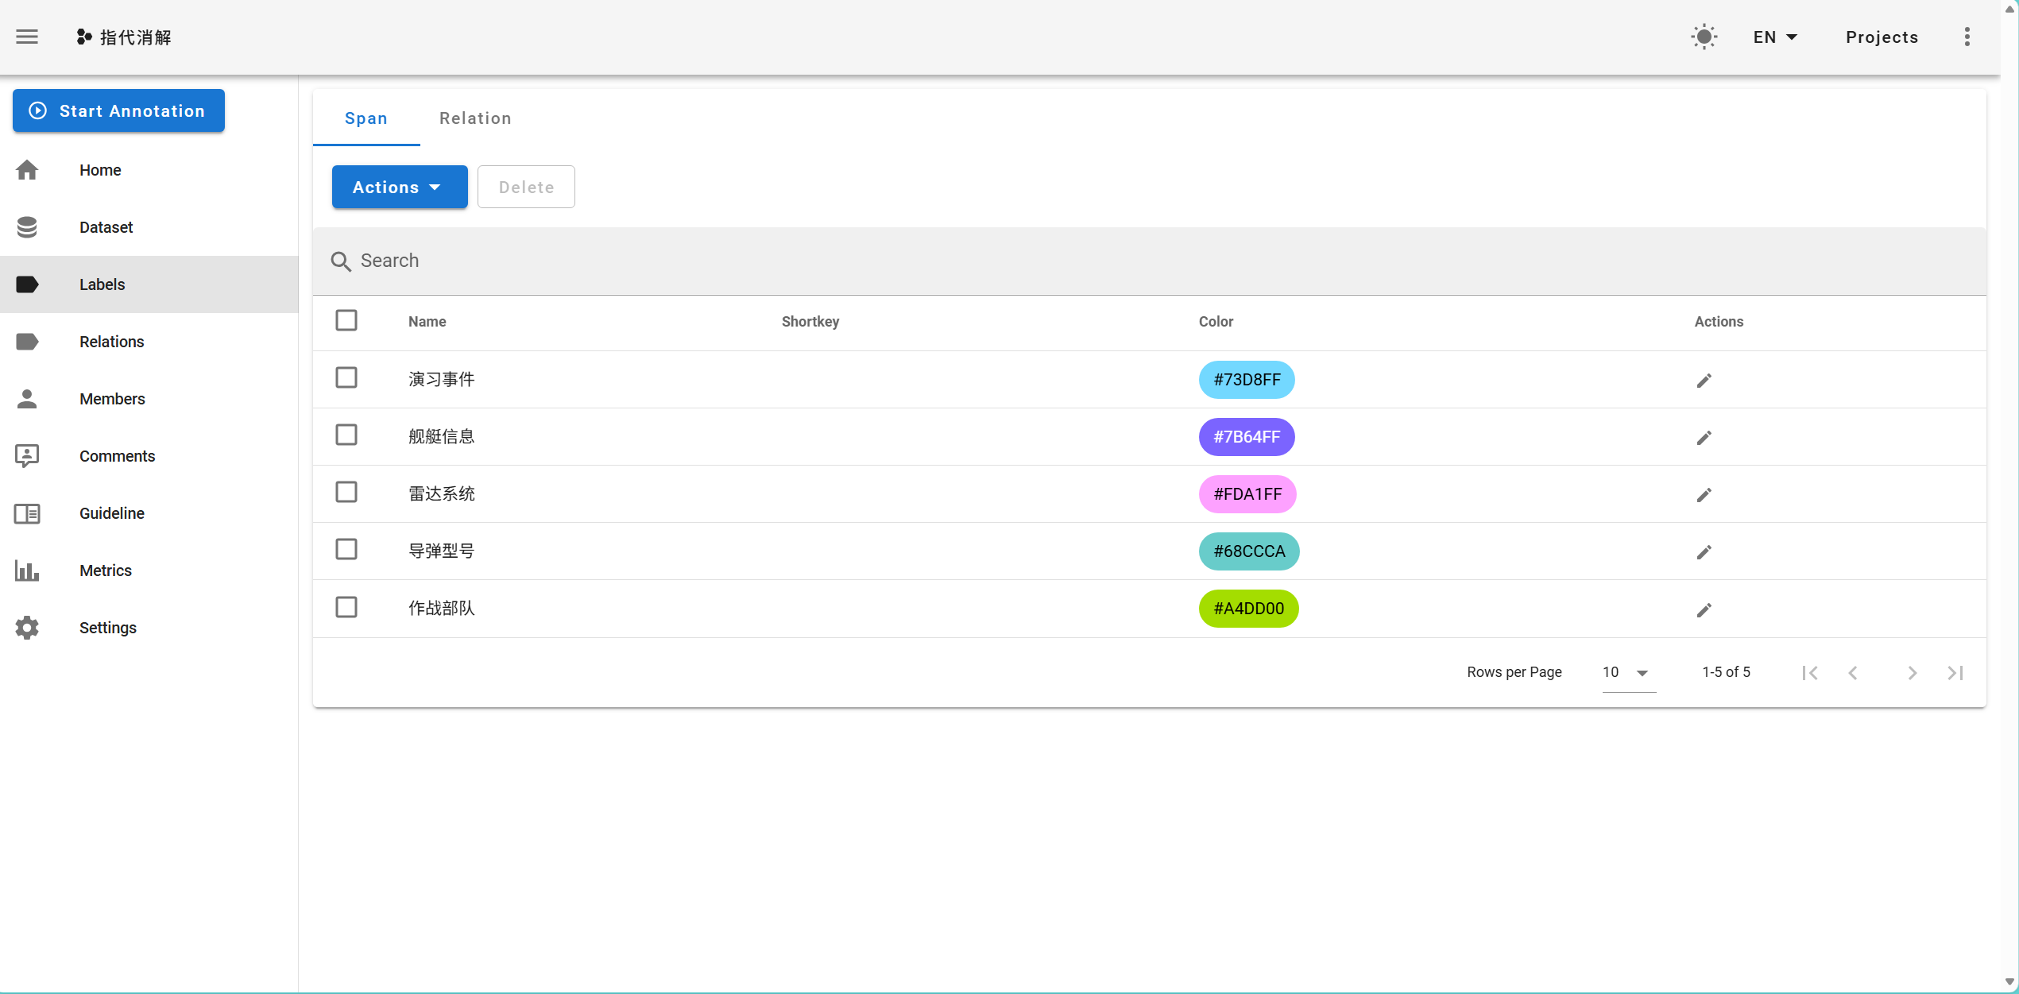The image size is (2019, 994).
Task: Edit the 雷达系统 label via pencil icon
Action: pyautogui.click(x=1704, y=495)
